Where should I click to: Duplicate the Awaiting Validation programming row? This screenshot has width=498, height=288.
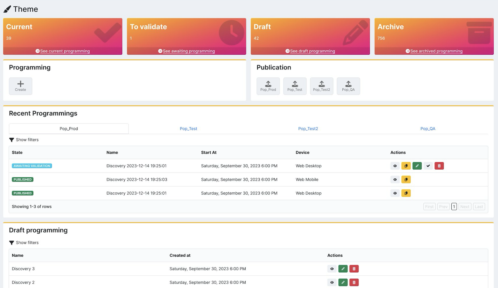[406, 166]
